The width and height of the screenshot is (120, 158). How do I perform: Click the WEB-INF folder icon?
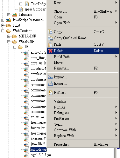click(x=15, y=42)
